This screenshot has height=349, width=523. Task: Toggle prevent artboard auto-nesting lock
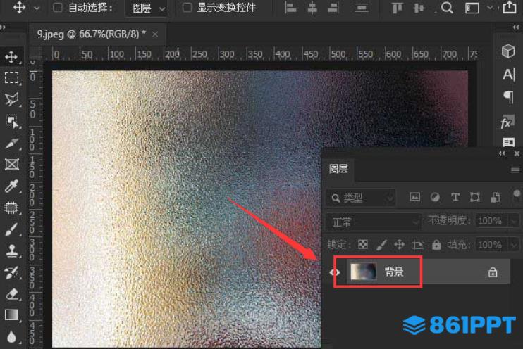coord(417,245)
